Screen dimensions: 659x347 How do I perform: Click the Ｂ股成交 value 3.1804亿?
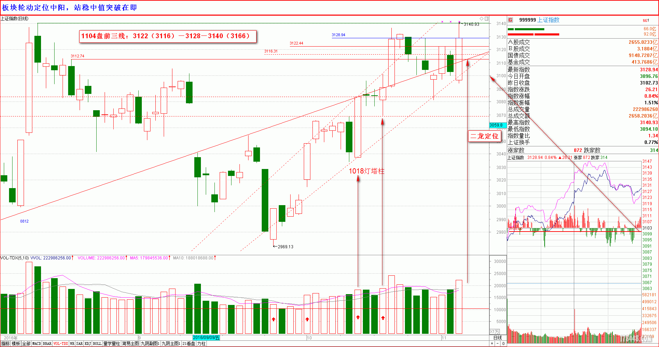pyautogui.click(x=647, y=49)
